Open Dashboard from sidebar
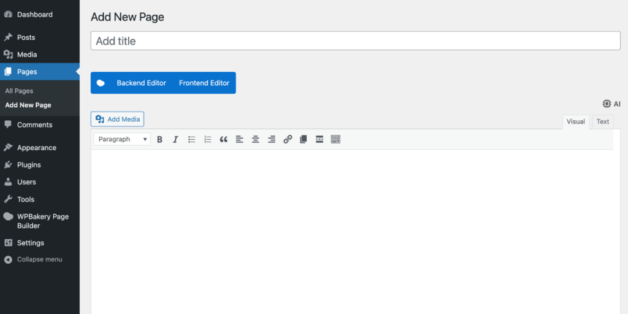 coord(40,15)
